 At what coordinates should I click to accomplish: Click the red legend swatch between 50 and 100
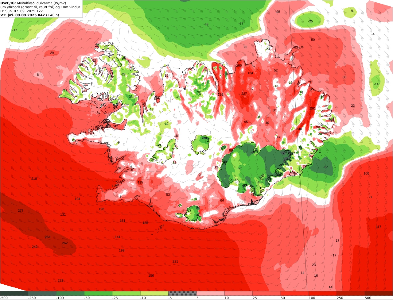coord(295,293)
